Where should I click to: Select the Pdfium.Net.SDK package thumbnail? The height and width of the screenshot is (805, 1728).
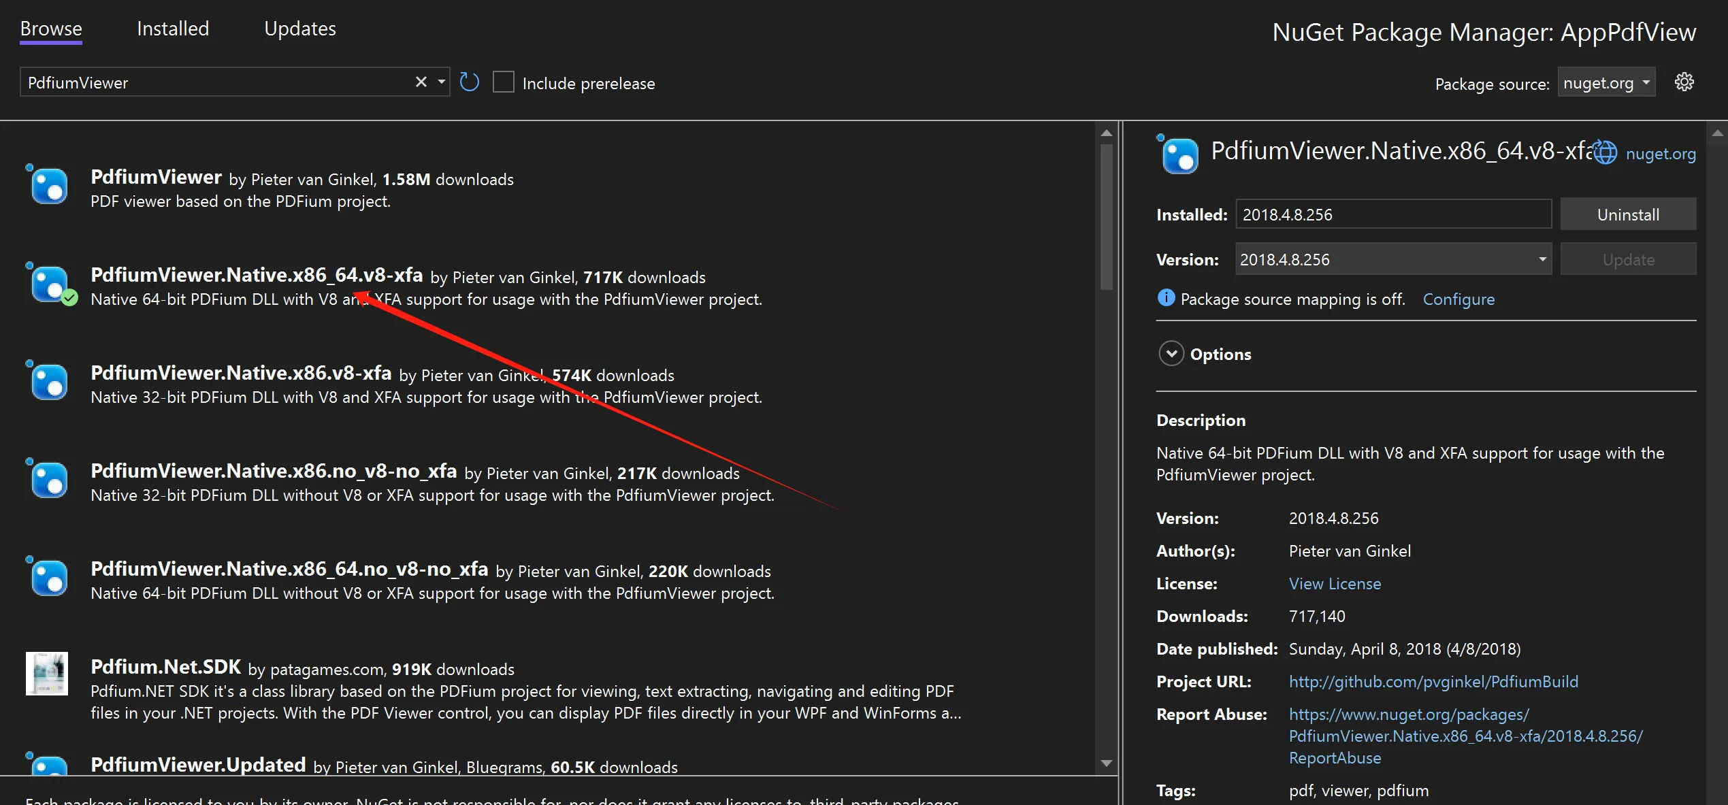click(47, 673)
